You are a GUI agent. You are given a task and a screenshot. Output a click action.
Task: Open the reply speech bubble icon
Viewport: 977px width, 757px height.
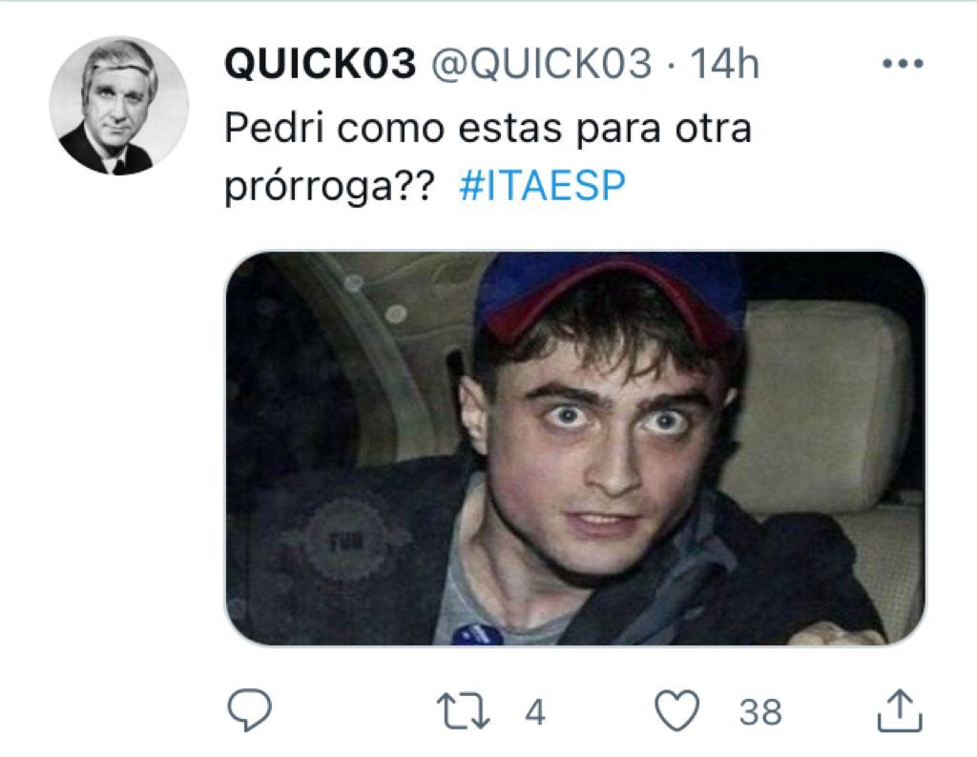click(x=249, y=709)
